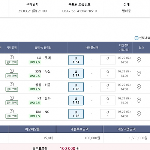Click the S badge in 삼성 row
This screenshot has width=150, height=150.
(x=12, y=84)
